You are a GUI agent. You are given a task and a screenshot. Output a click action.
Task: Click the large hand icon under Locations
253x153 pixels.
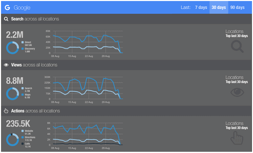(x=237, y=138)
